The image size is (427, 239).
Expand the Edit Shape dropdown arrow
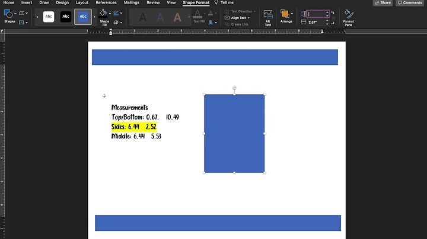[27, 13]
